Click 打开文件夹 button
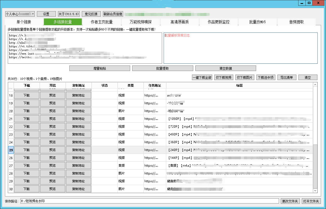The image size is (326, 209). [311, 201]
